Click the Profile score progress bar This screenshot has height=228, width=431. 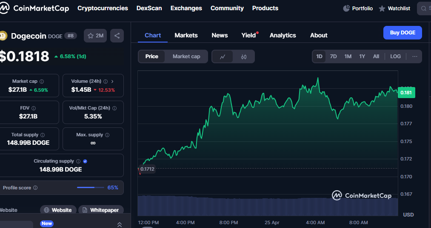[91, 188]
